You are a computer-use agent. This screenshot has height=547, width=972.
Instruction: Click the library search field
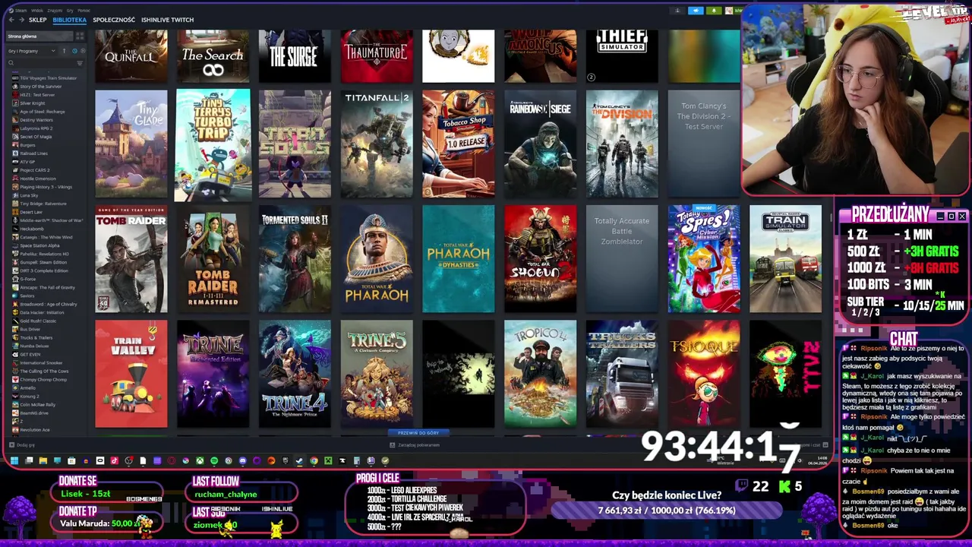[x=43, y=63]
